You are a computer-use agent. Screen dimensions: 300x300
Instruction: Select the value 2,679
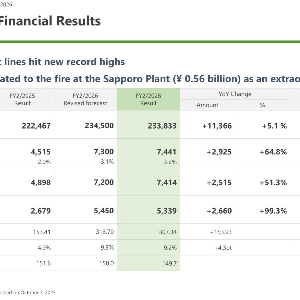tap(41, 211)
